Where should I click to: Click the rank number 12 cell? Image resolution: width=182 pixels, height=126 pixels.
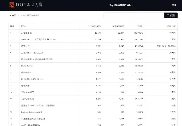(x=11, y=106)
